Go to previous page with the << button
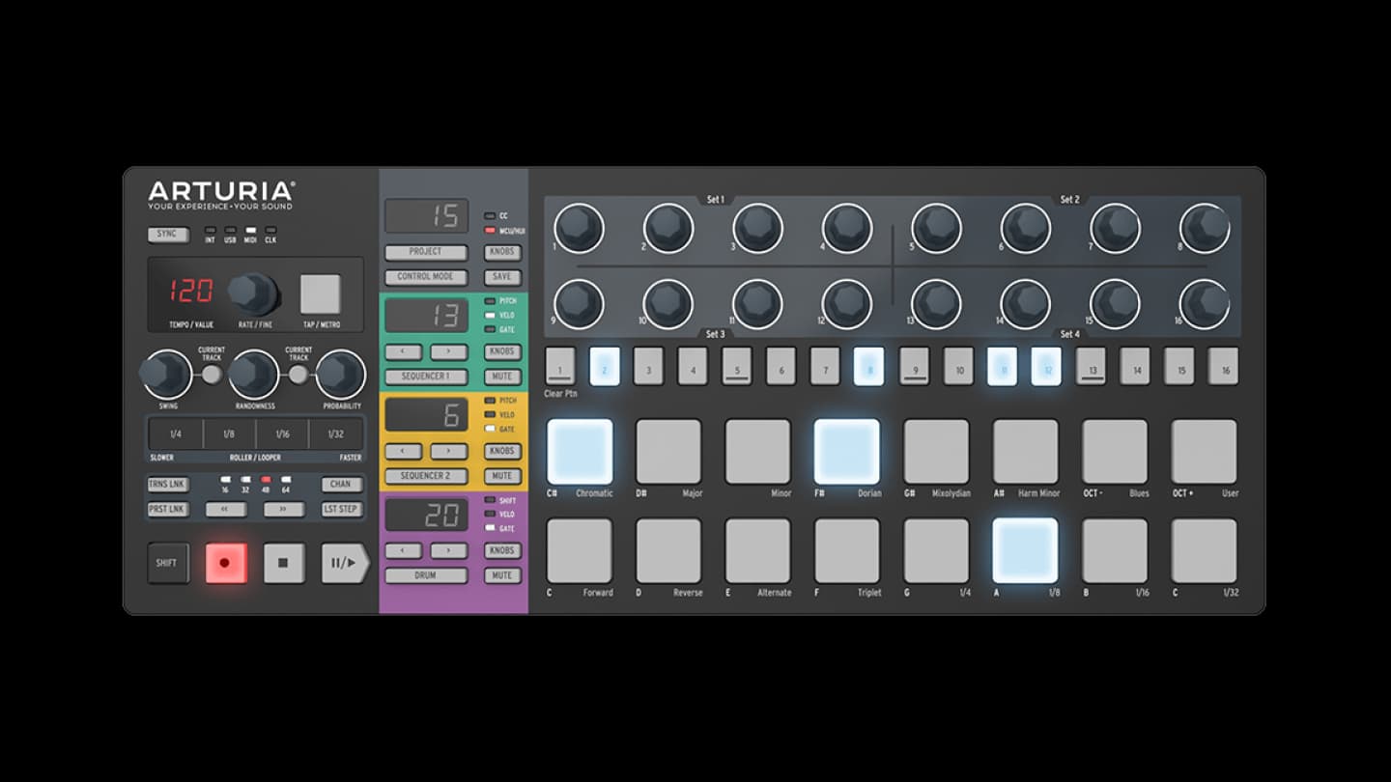This screenshot has height=782, width=1391. [226, 510]
